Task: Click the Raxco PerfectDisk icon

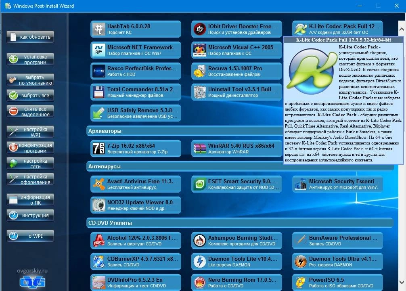Action: click(98, 71)
